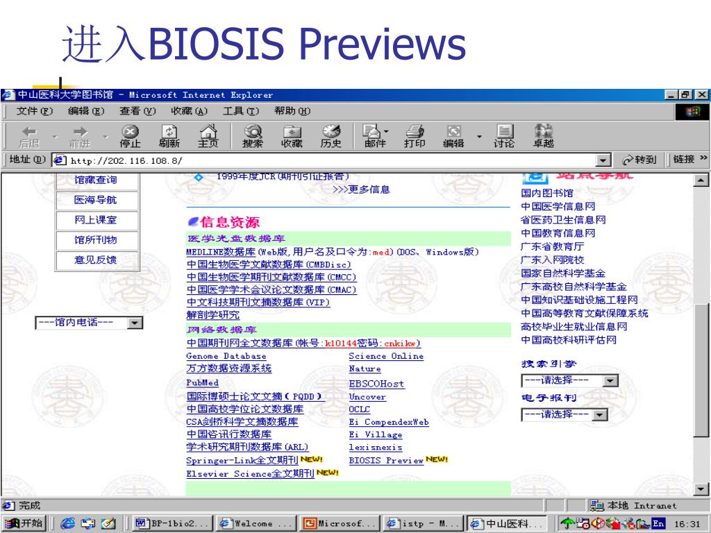Click the >>>更多信息 link
This screenshot has height=533, width=711.
pyautogui.click(x=361, y=189)
